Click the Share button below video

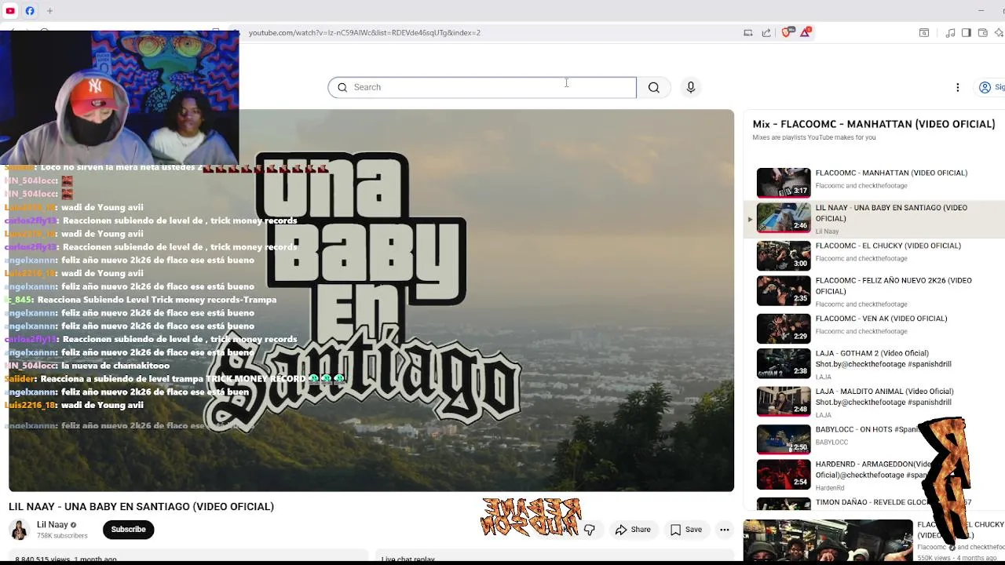point(633,530)
